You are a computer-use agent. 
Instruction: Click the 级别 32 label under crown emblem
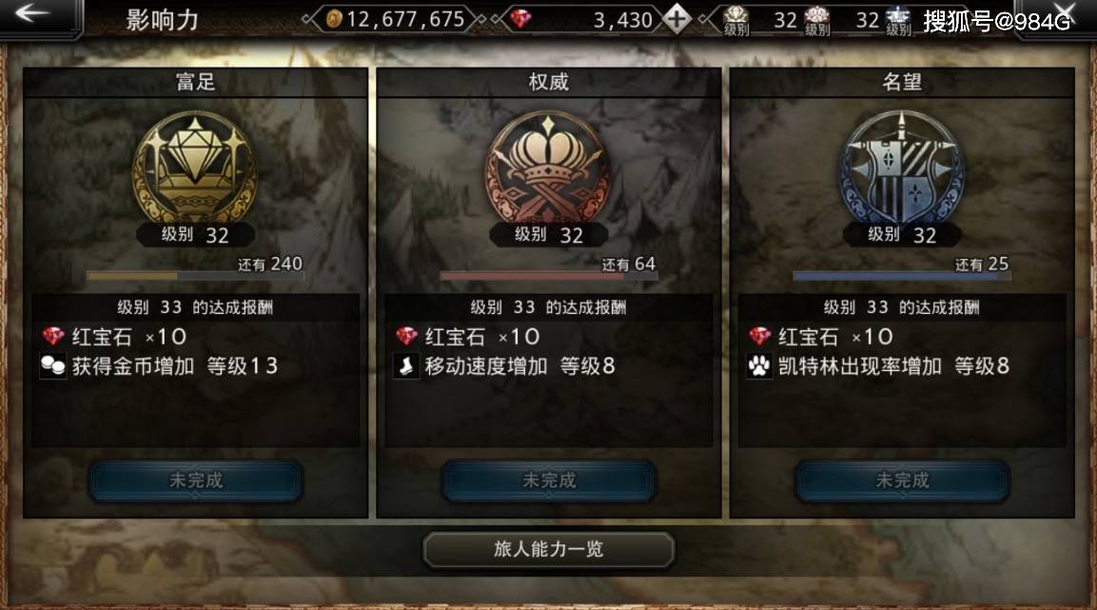point(548,235)
